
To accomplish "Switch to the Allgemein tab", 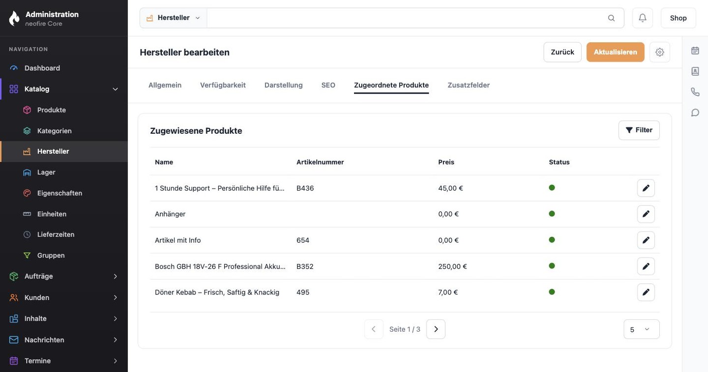I will pos(165,85).
